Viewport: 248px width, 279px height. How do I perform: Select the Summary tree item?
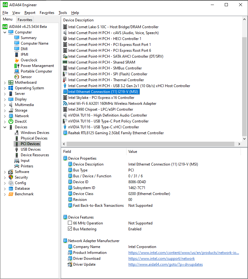tap(29, 38)
